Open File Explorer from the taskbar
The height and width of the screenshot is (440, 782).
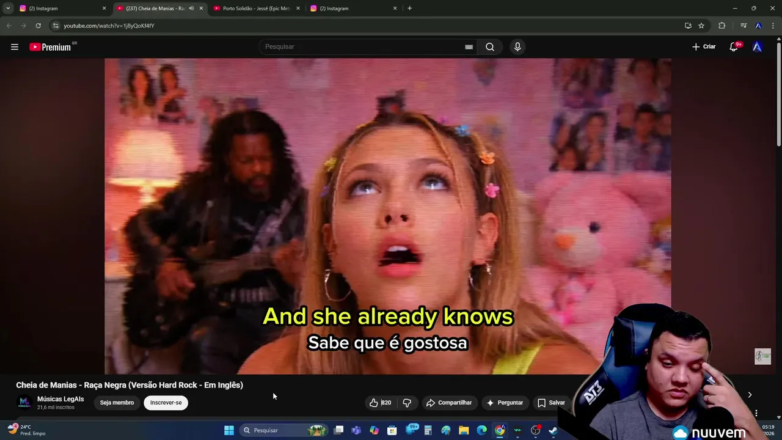[464, 430]
